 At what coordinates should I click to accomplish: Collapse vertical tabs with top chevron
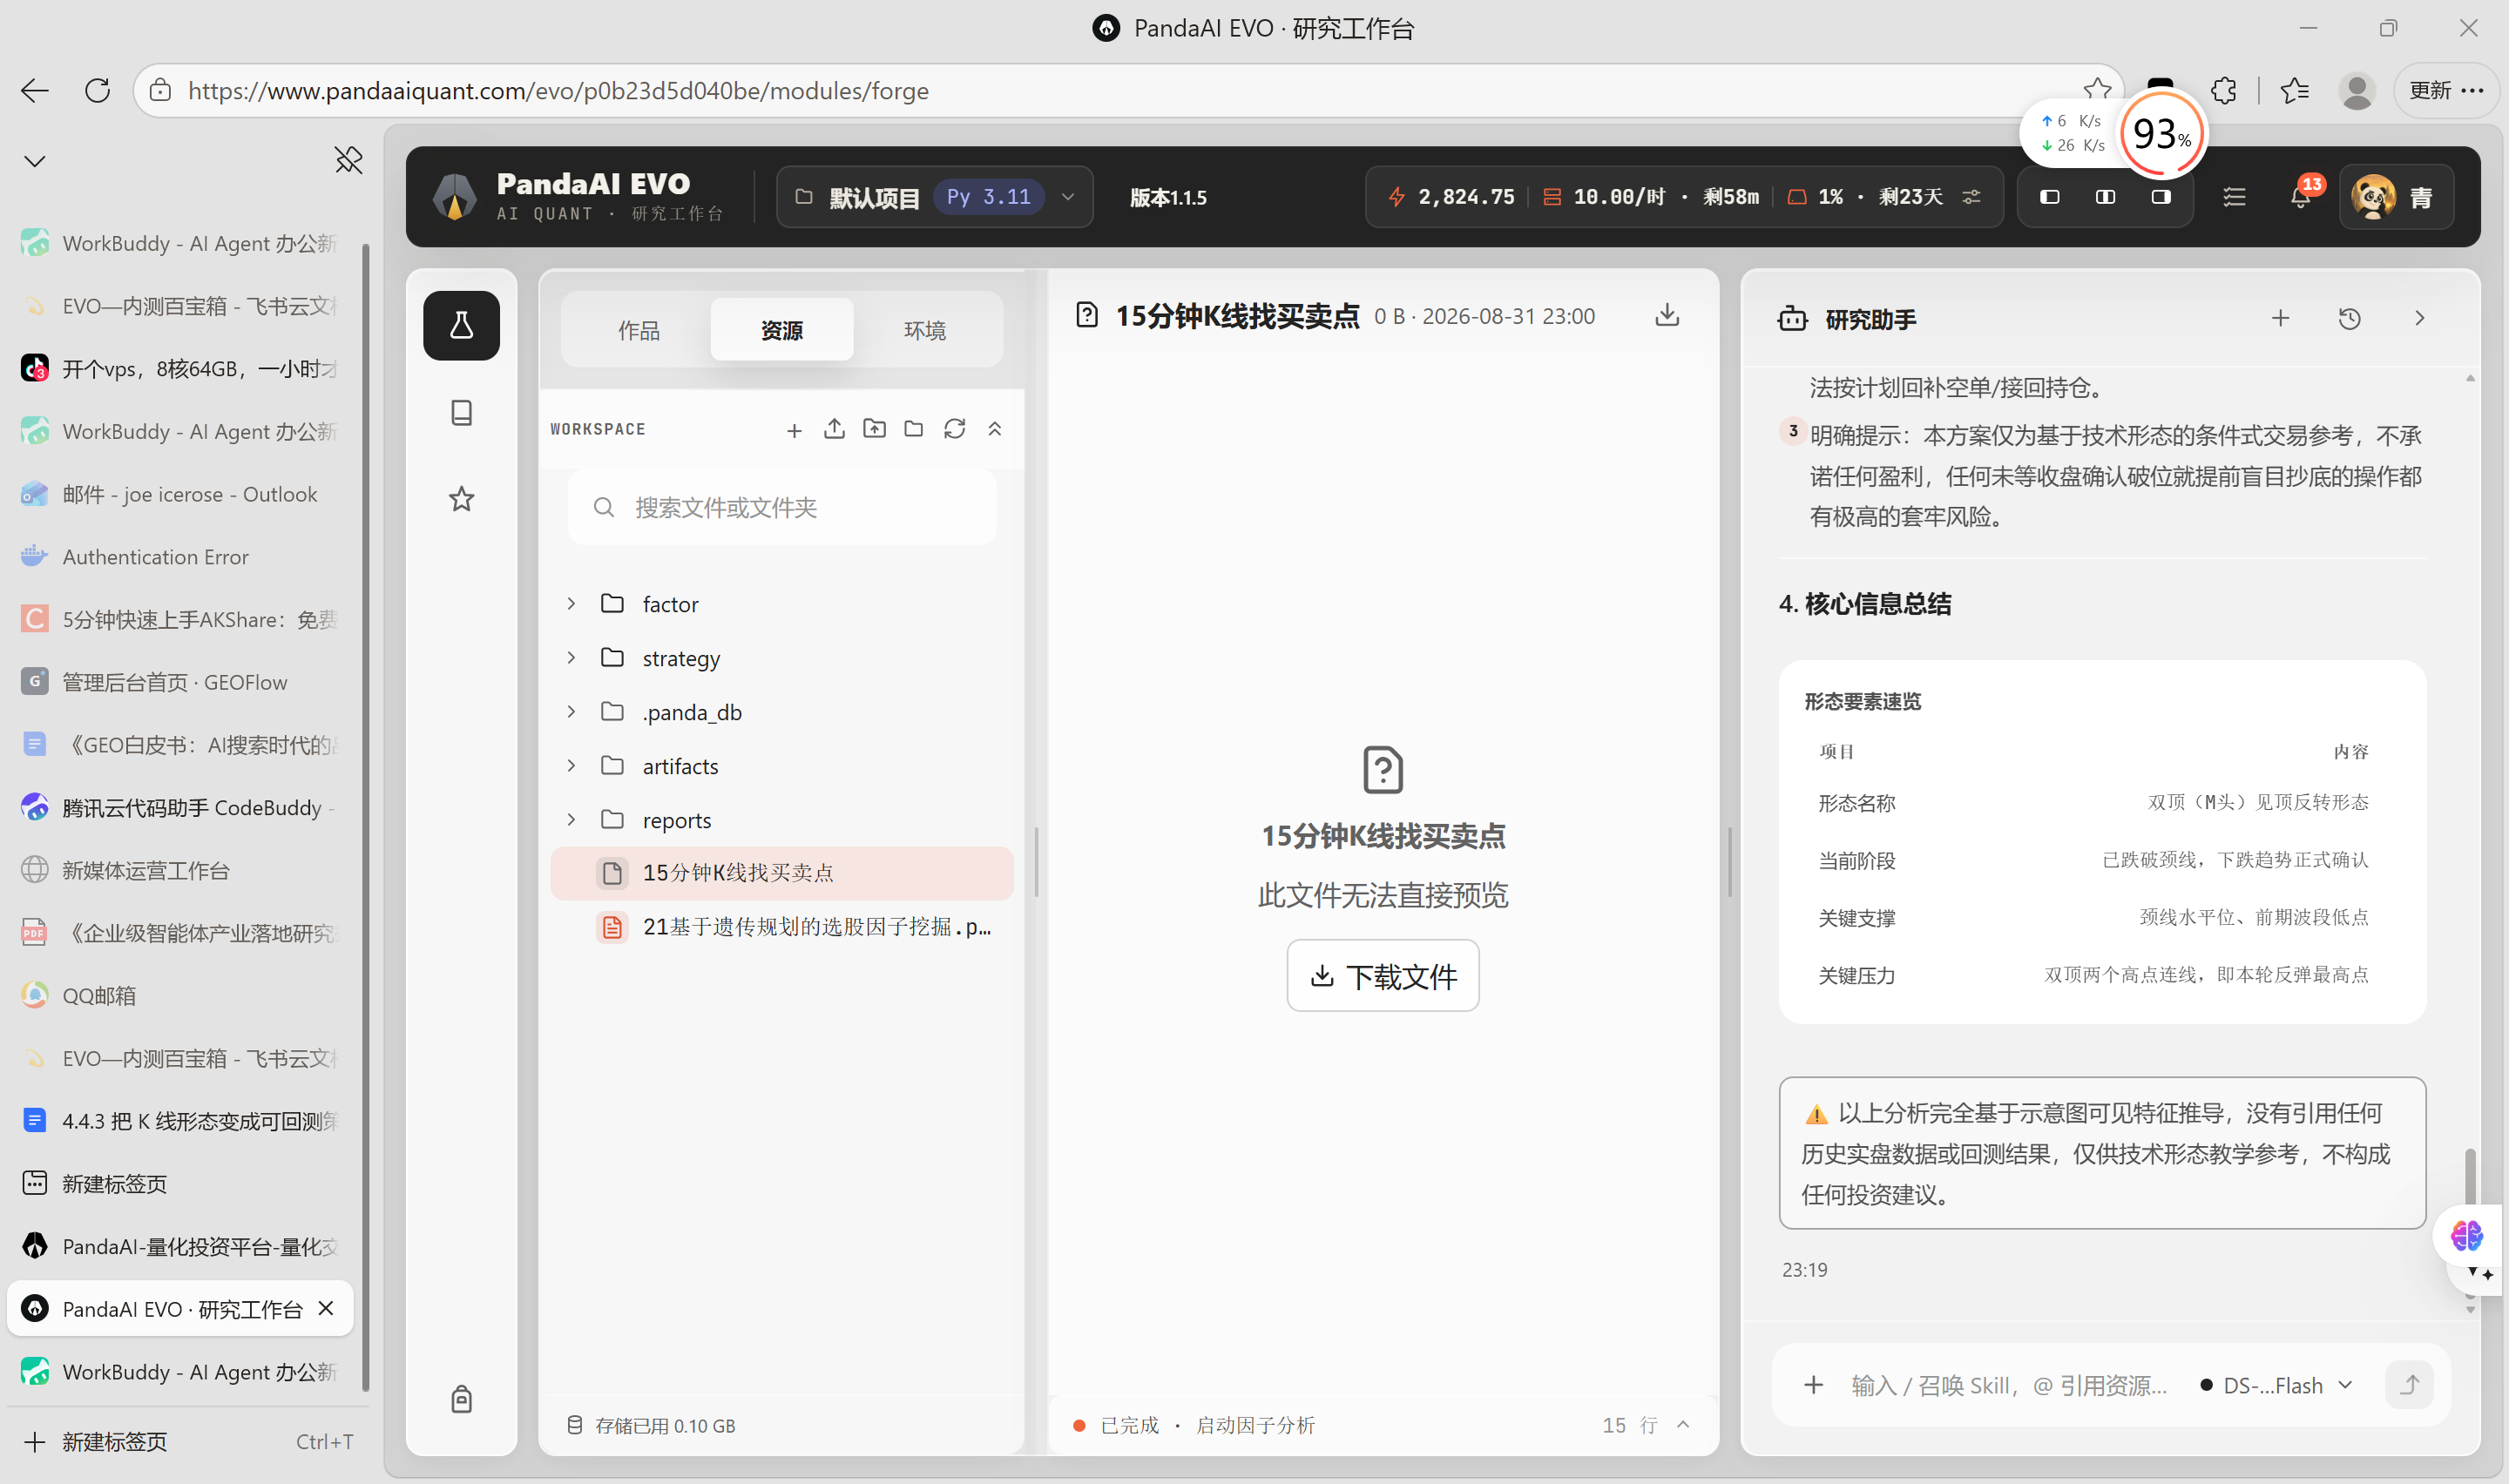[35, 161]
